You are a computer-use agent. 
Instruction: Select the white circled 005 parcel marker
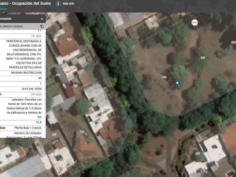point(195,22)
